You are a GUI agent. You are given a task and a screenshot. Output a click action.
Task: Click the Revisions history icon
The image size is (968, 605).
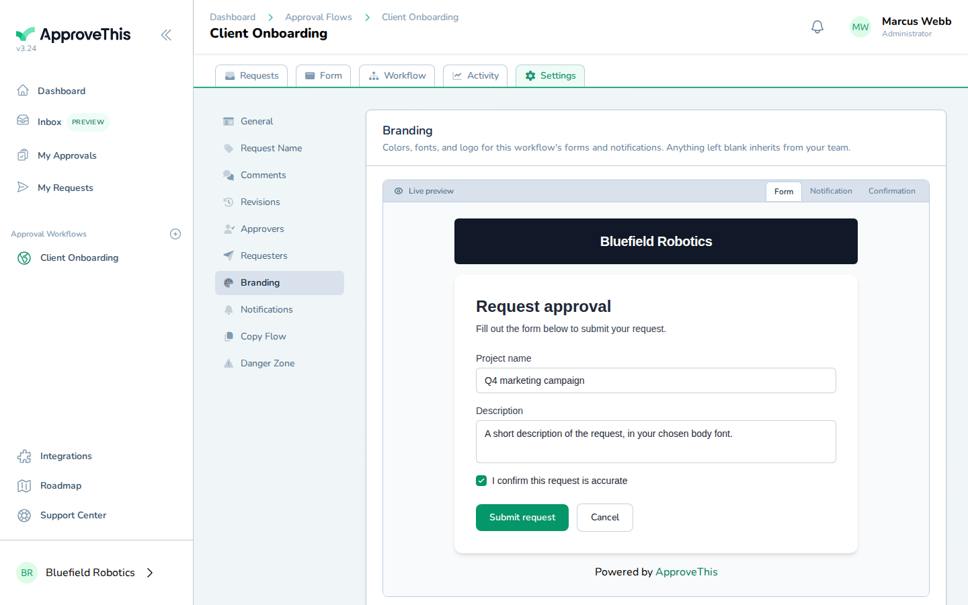pos(229,202)
